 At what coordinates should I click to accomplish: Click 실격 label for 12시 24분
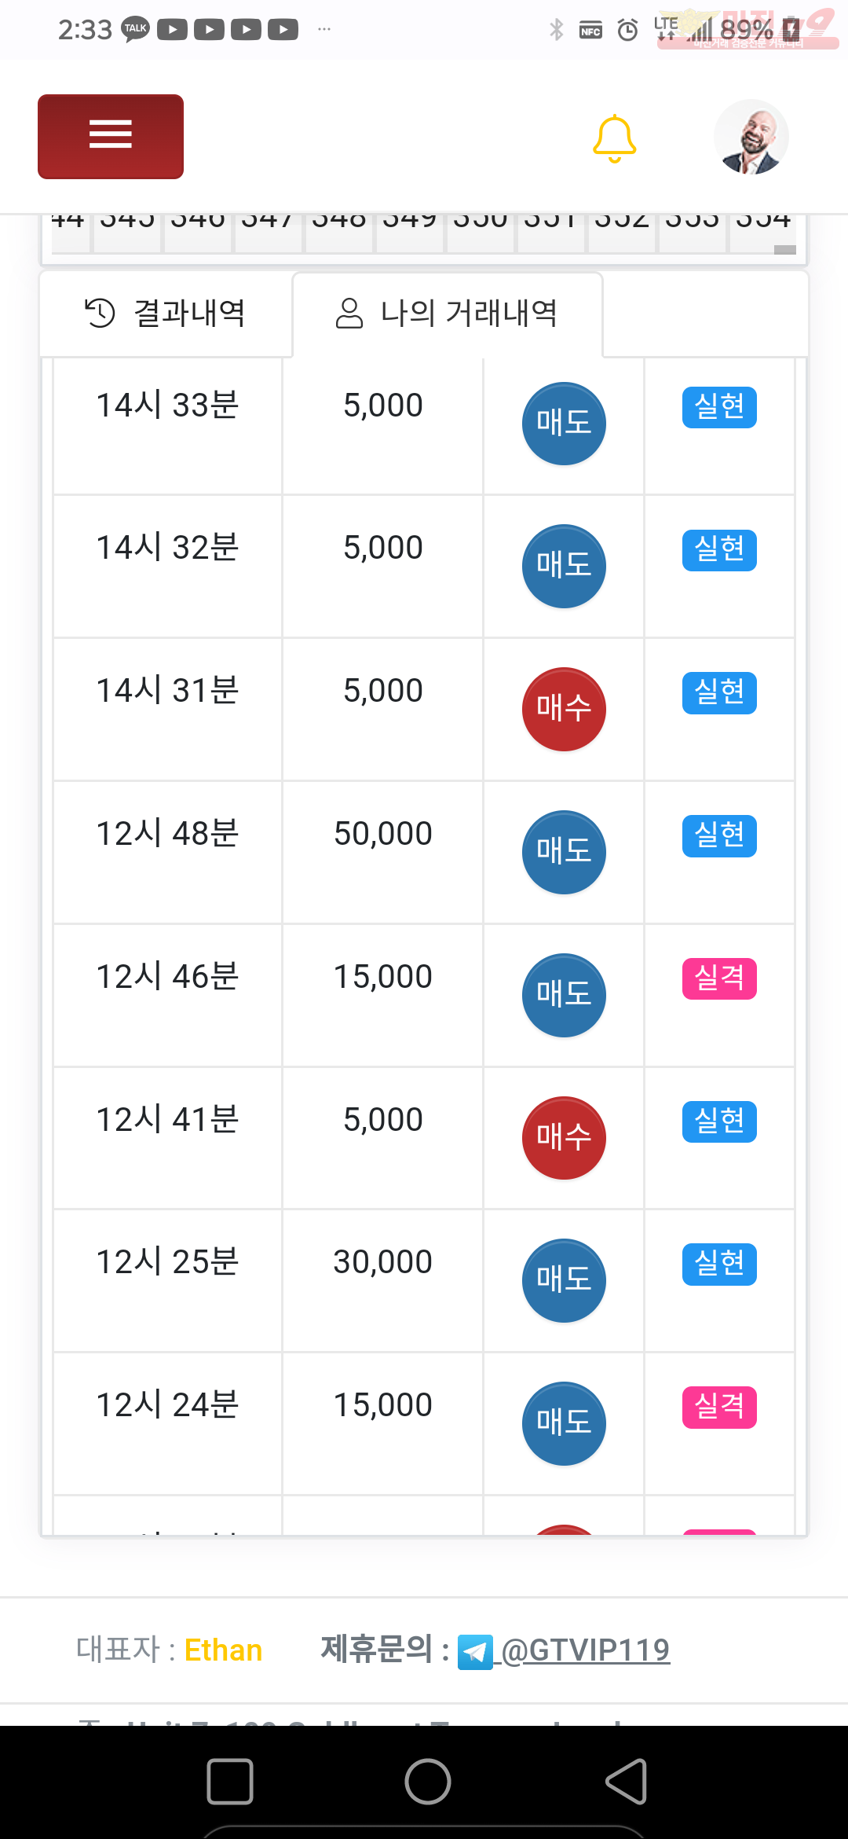point(719,1407)
